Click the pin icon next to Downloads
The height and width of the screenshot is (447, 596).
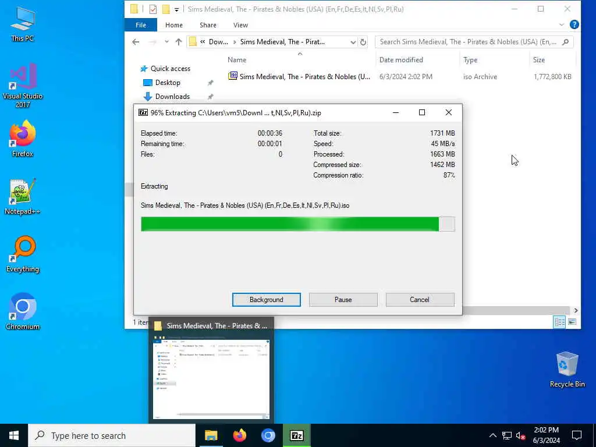(210, 97)
